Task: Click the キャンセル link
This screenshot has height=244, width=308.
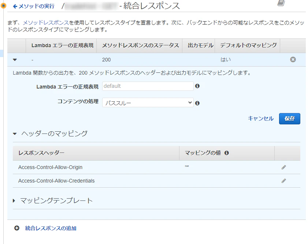Action: click(260, 119)
